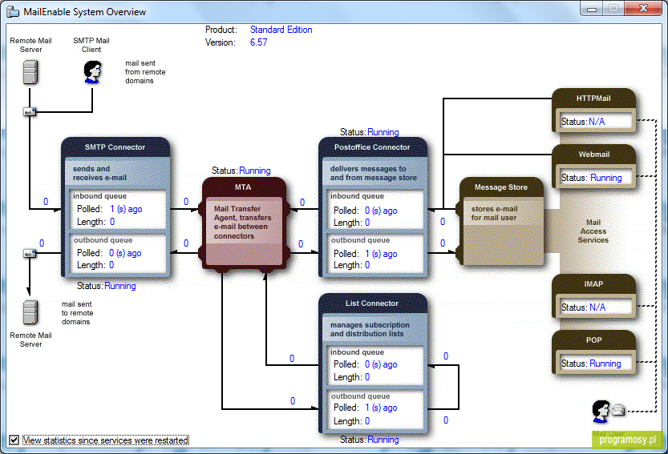Click the outbound mail envelope icon above bottom server
The image size is (668, 454).
tap(30, 253)
